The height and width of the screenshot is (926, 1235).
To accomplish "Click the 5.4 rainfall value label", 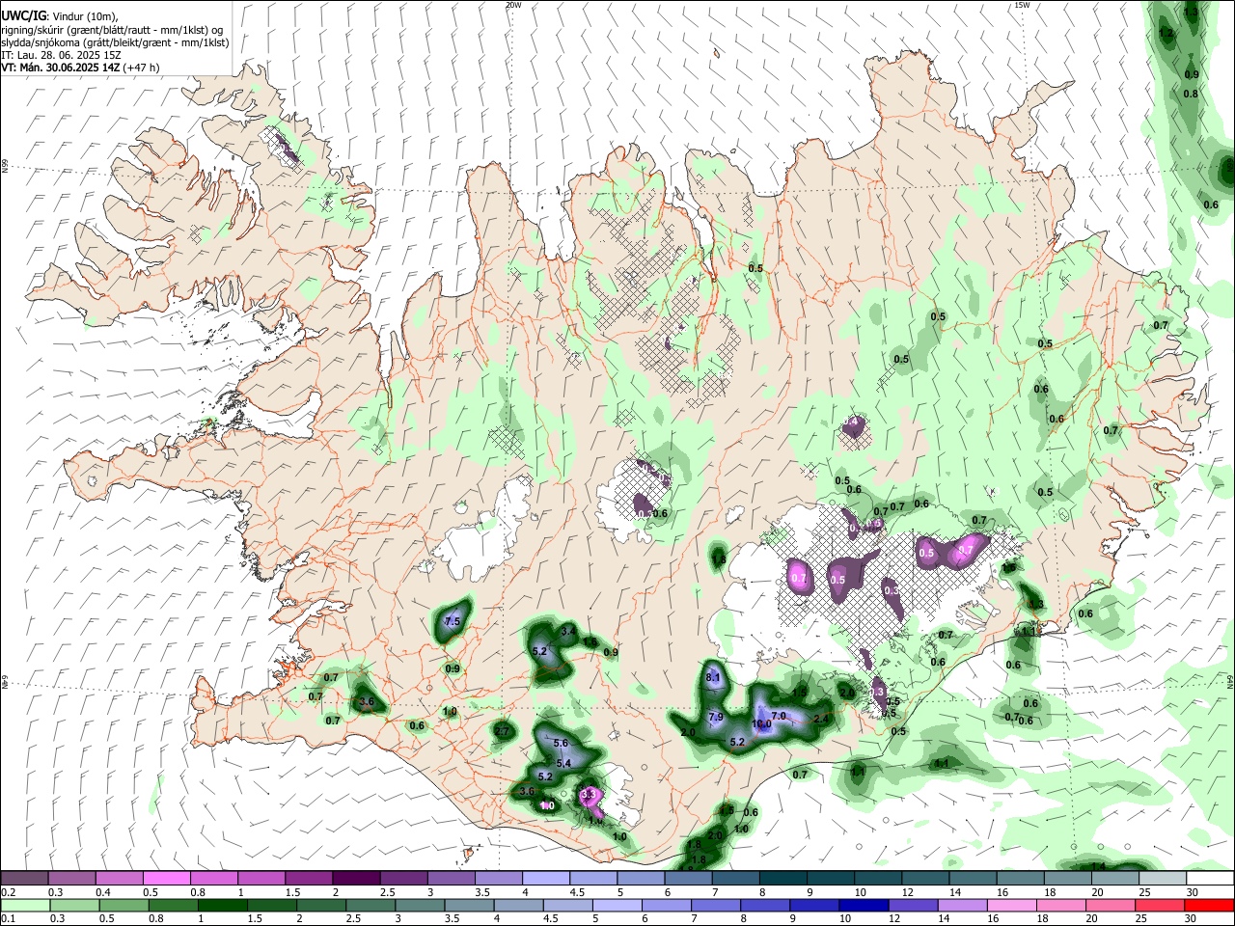I will [564, 763].
